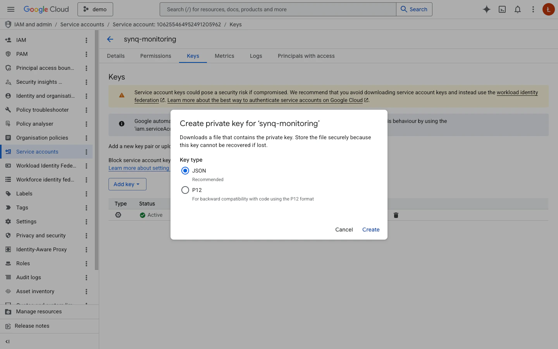The height and width of the screenshot is (349, 558).
Task: Click the Active status text in key row
Action: [155, 215]
